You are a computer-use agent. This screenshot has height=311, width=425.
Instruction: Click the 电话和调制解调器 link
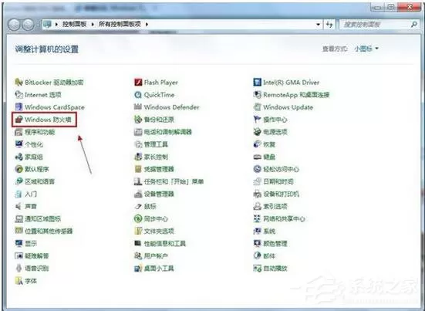pos(168,132)
